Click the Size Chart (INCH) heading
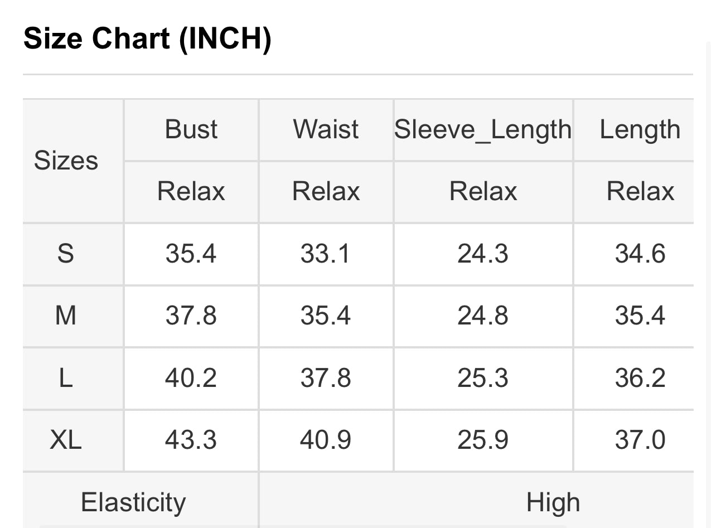Screen dimensions: 716x528 click(147, 38)
